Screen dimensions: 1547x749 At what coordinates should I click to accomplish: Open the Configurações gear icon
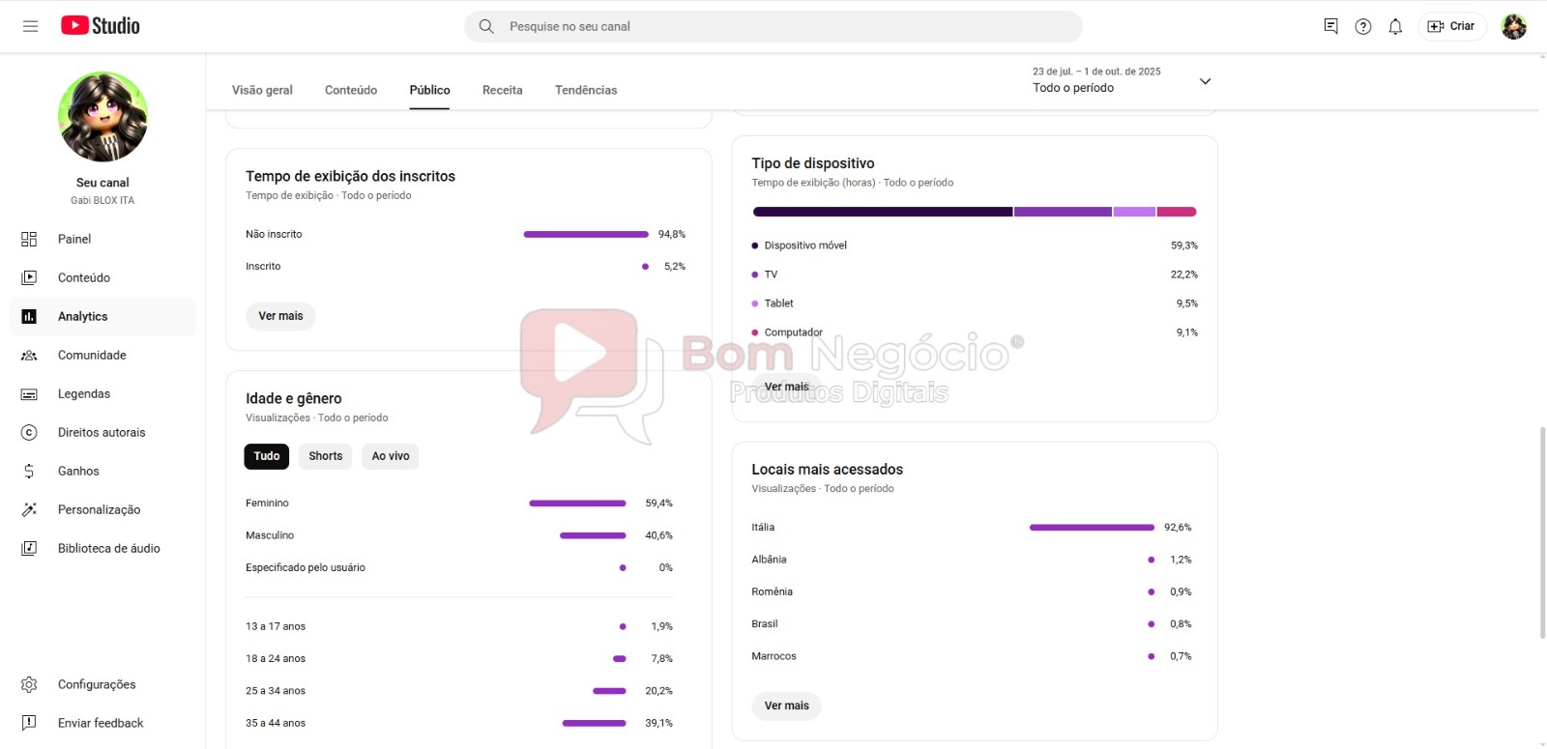click(x=29, y=684)
